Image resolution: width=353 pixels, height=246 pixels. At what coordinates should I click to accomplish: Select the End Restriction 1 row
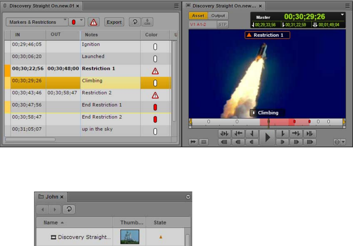click(x=88, y=107)
